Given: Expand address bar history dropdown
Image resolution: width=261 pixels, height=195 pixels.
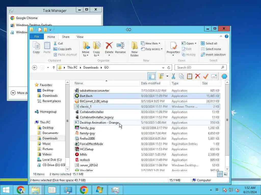Looking at the screenshot, I should (x=163, y=68).
